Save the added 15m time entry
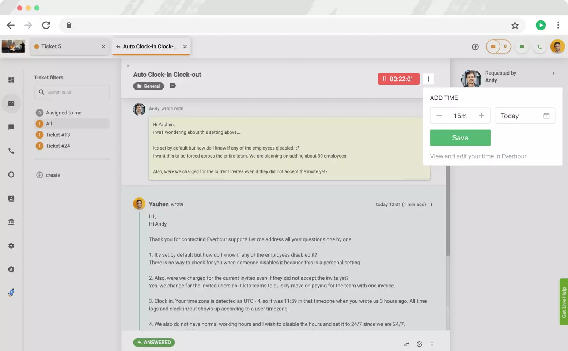Viewport: 568px width, 351px height. coord(460,137)
